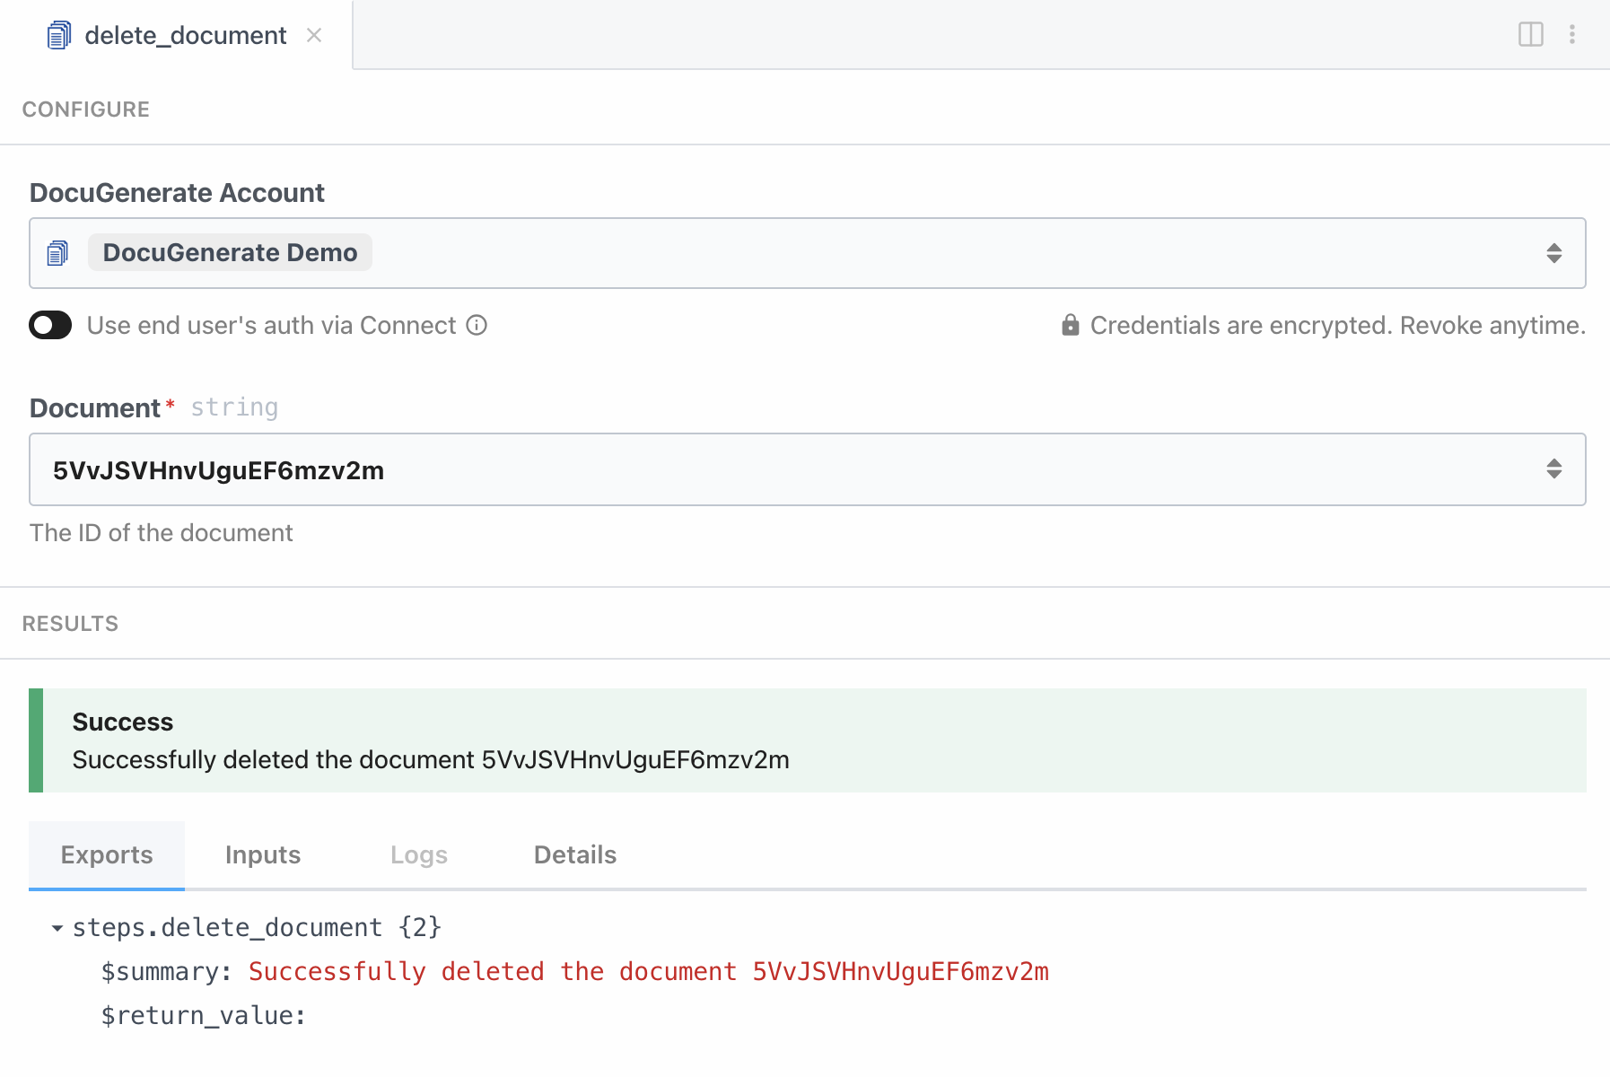Click the $summary export value text

648,971
